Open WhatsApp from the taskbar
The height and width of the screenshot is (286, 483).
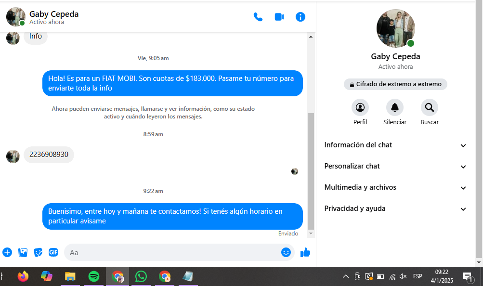[x=141, y=276]
